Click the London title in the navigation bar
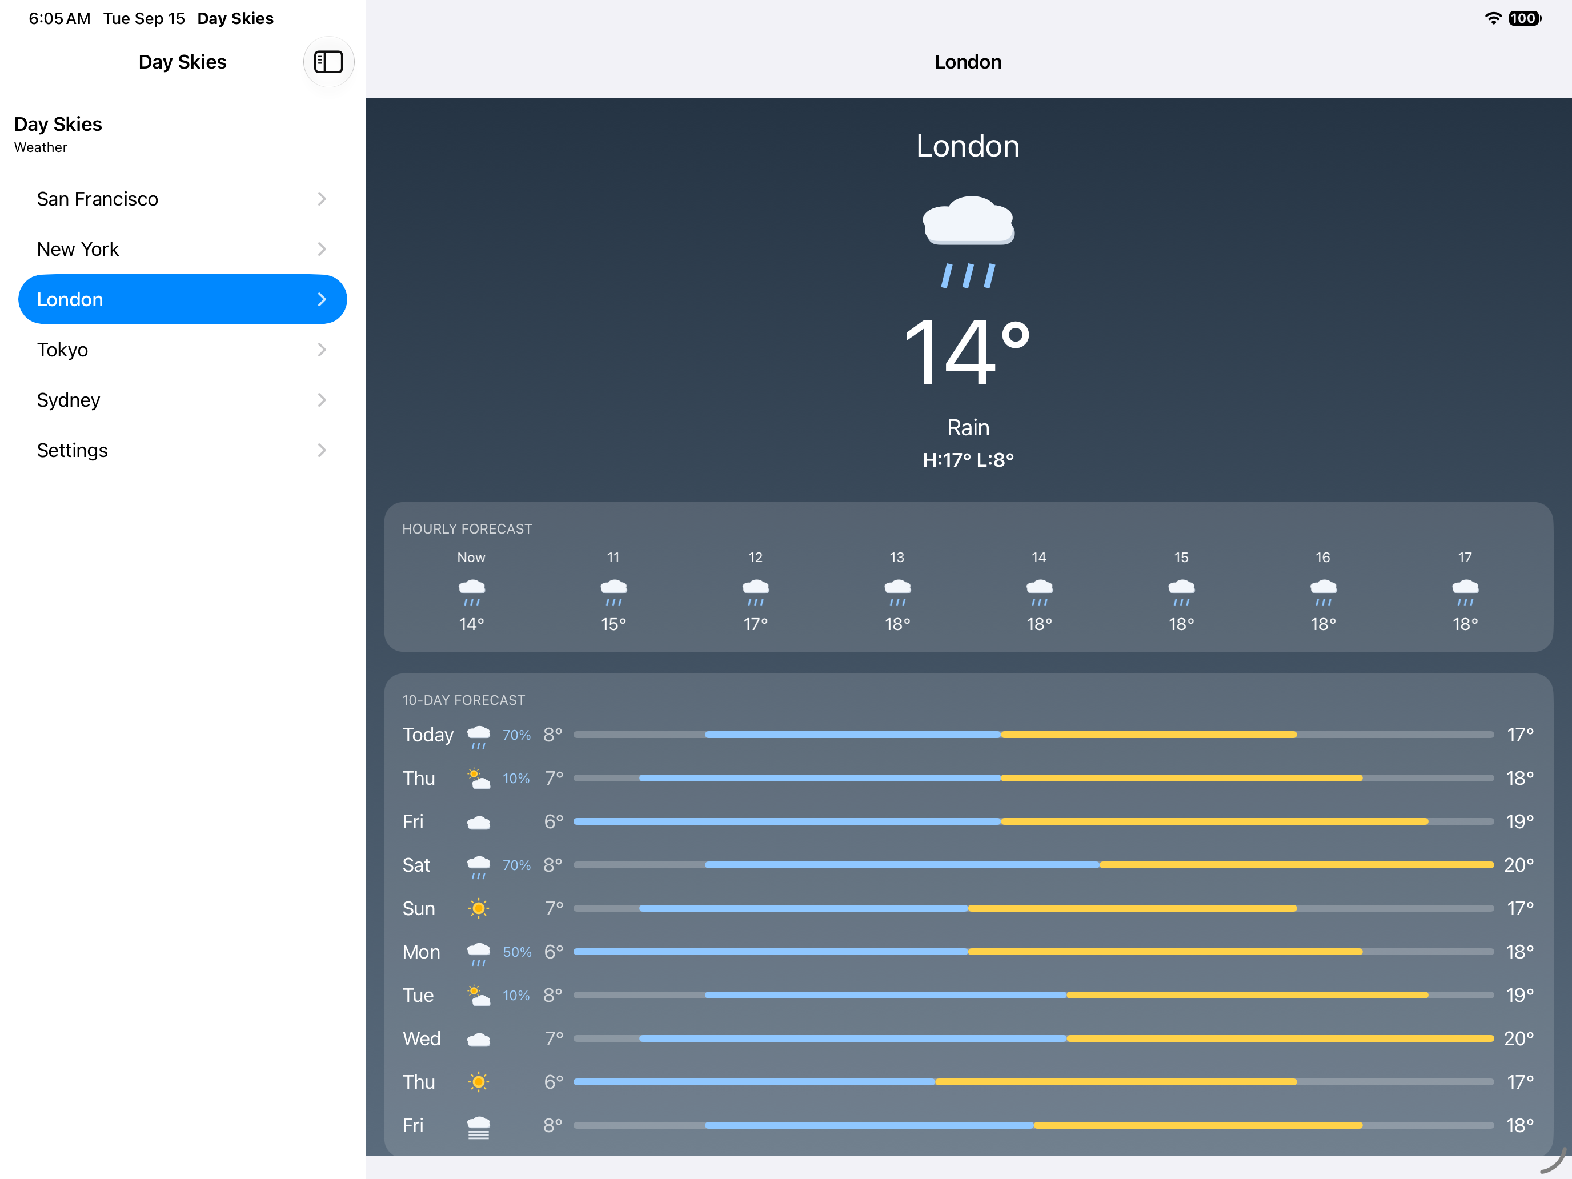Screen dimensions: 1572x1179 (968, 62)
